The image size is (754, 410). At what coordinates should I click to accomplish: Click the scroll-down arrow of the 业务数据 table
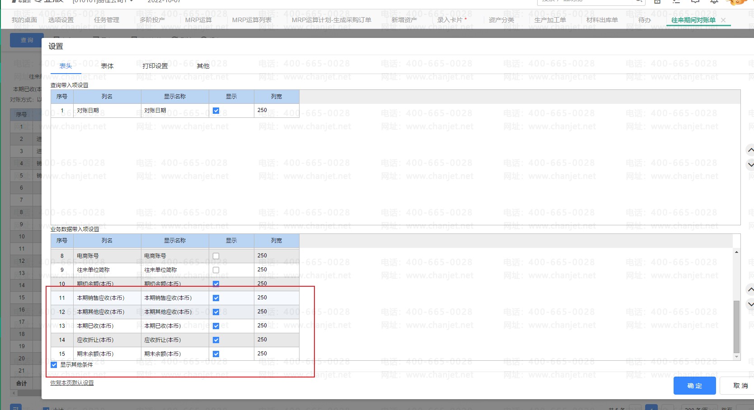736,357
